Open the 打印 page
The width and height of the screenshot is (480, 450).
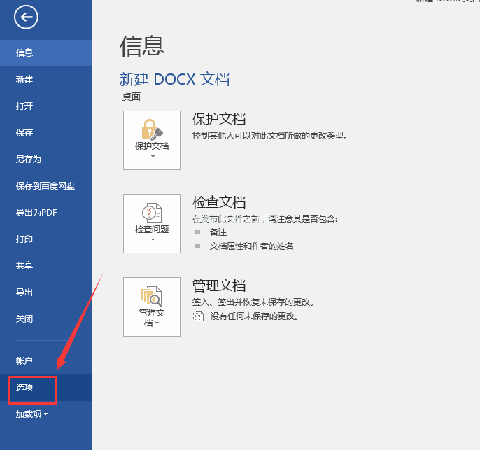(24, 239)
